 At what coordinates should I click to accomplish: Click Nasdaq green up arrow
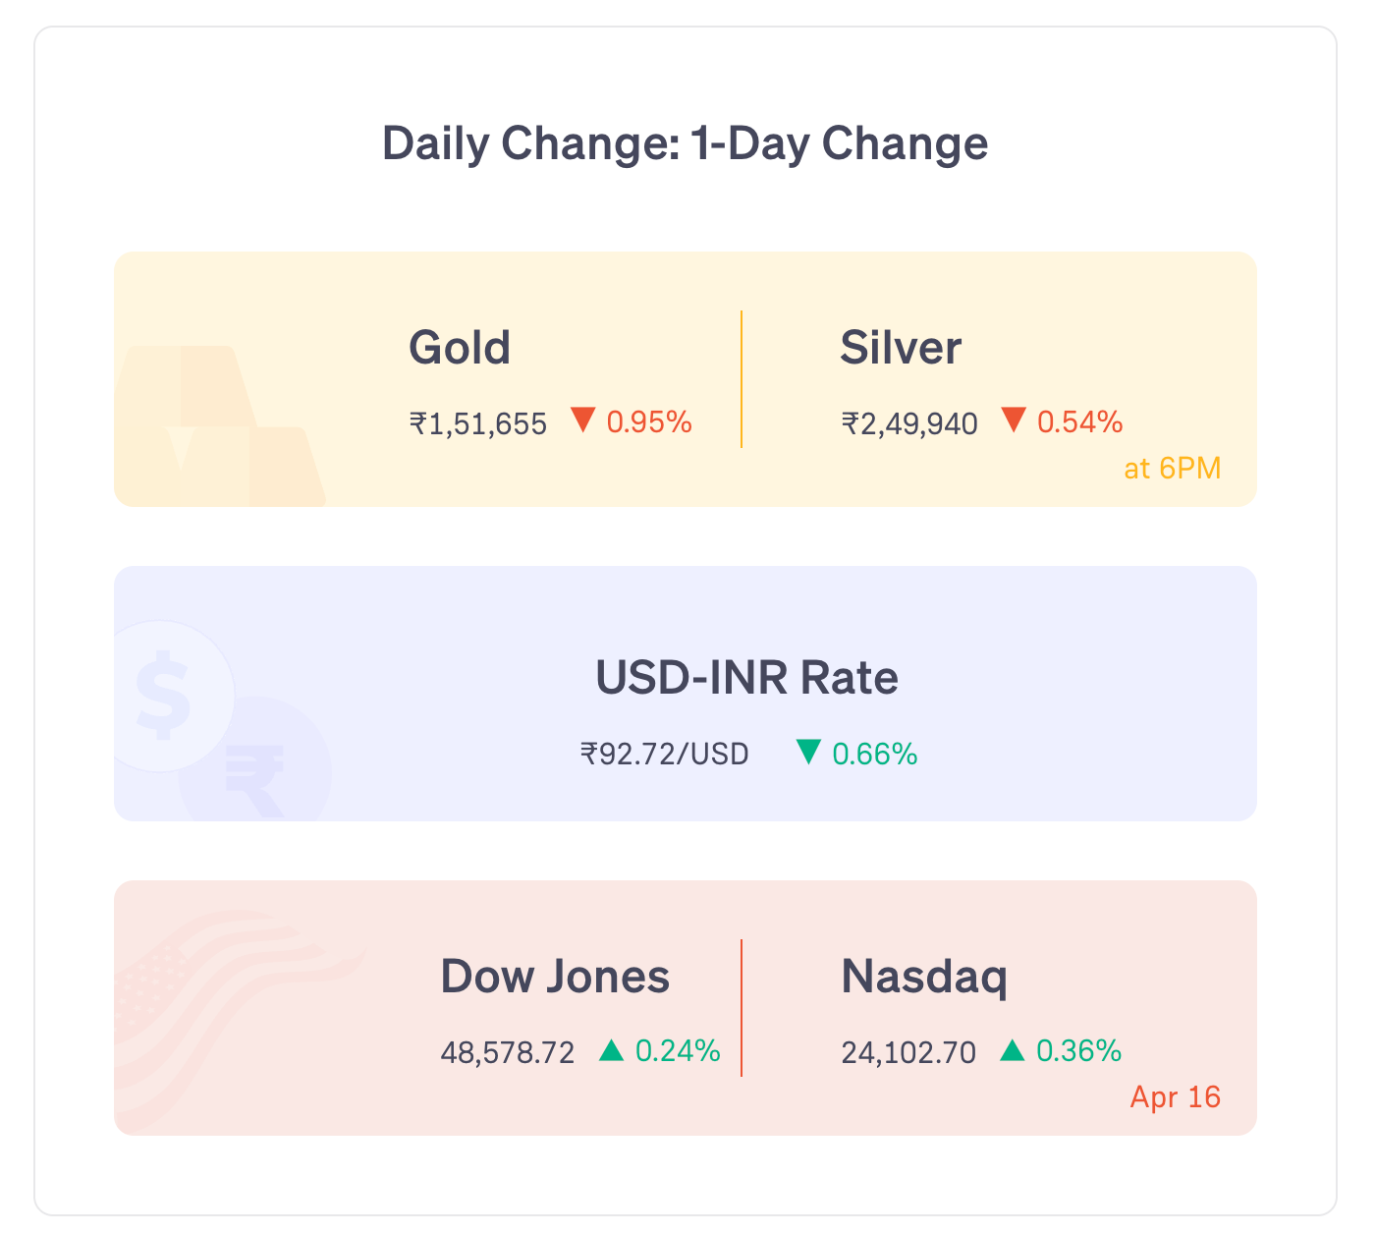1012,1051
